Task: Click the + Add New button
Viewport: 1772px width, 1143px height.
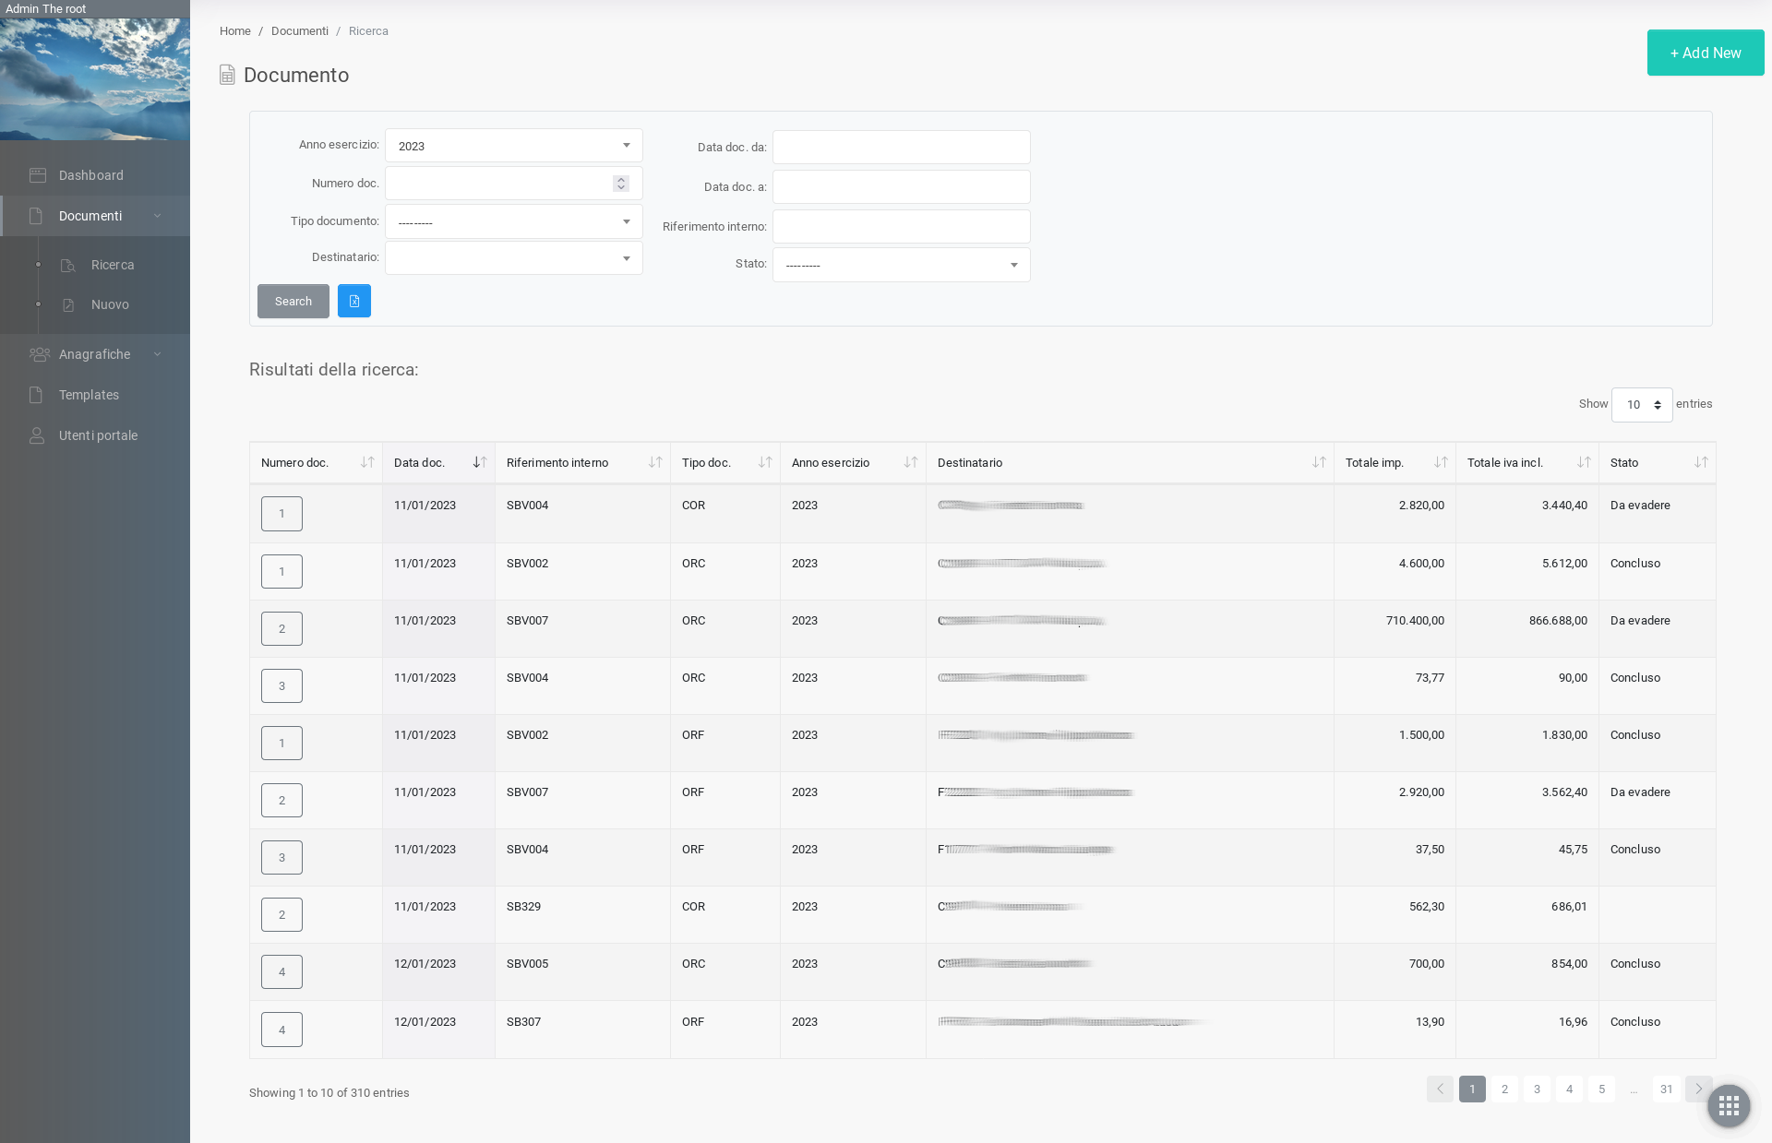Action: click(1706, 53)
